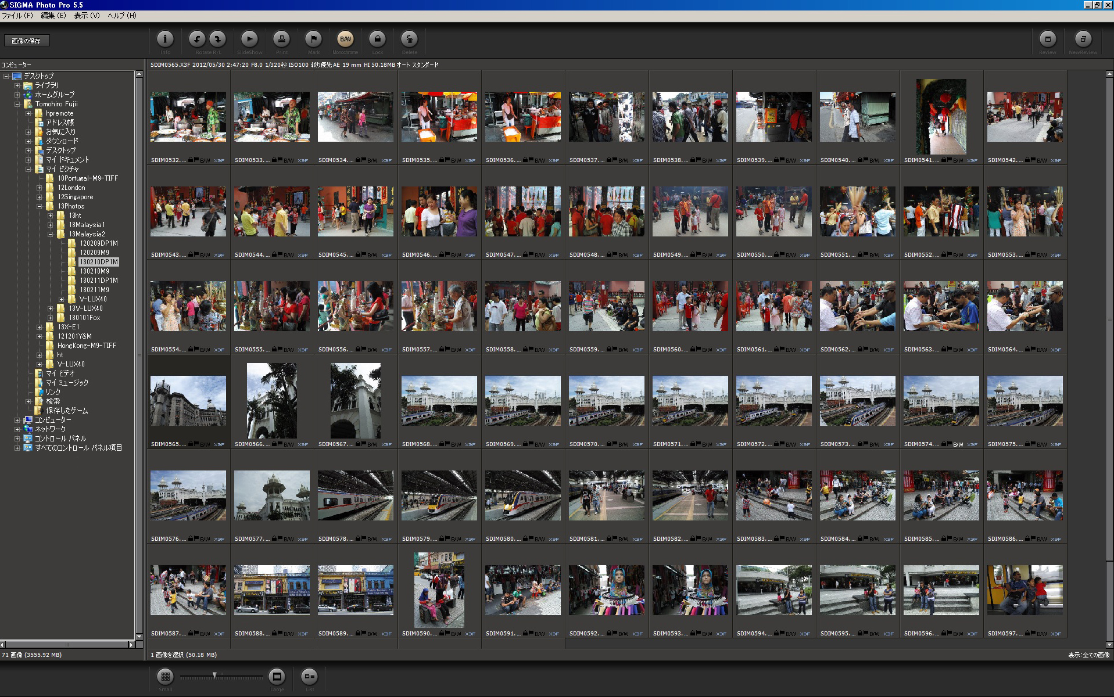Delete the selected image via trash icon
The height and width of the screenshot is (697, 1114).
click(409, 39)
